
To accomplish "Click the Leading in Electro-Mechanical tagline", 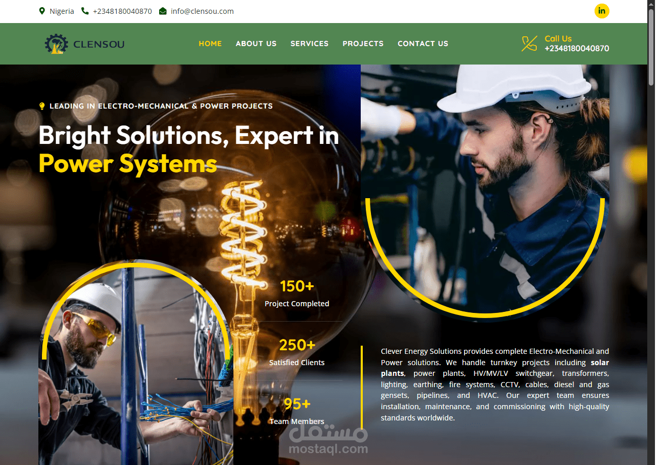I will 161,106.
